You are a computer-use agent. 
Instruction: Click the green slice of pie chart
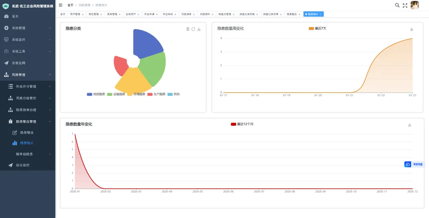click(154, 68)
